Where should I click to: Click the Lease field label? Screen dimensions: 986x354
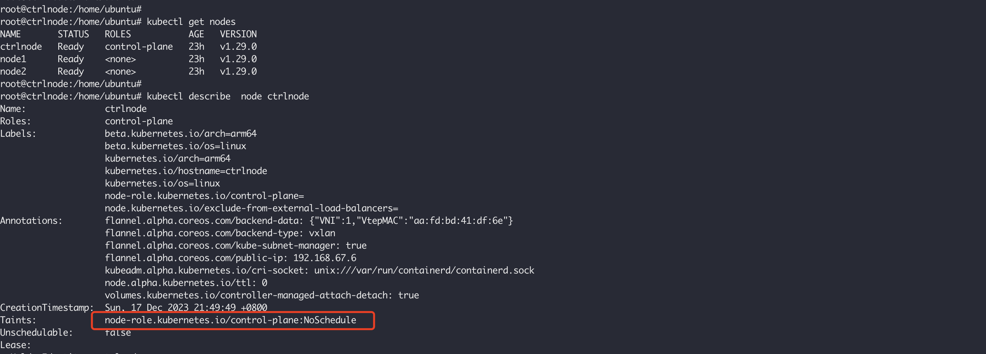click(15, 345)
